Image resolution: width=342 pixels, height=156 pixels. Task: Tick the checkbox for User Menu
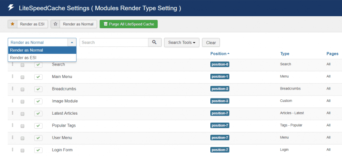point(22,138)
